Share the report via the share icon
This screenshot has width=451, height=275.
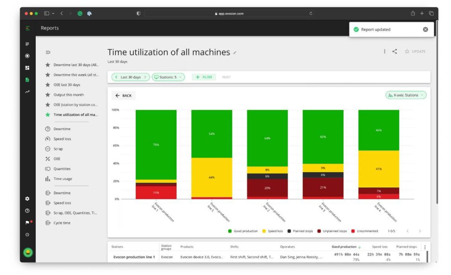pyautogui.click(x=395, y=51)
